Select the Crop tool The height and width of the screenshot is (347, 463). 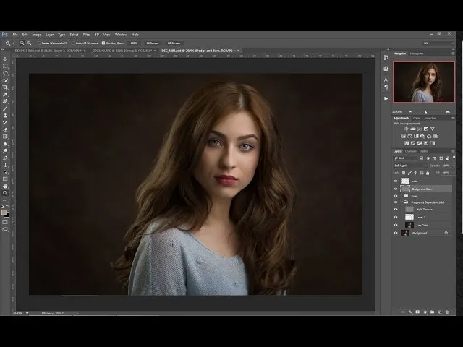5,87
